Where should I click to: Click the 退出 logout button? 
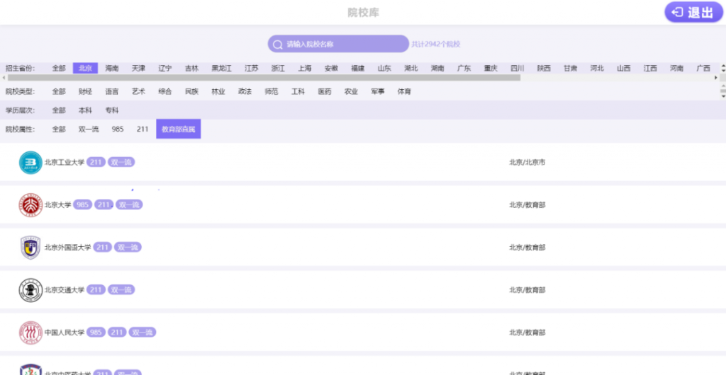coord(693,13)
